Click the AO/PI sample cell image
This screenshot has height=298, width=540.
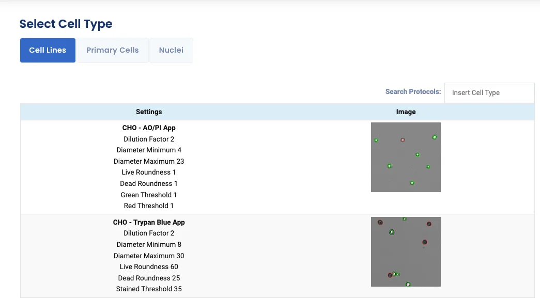click(406, 157)
